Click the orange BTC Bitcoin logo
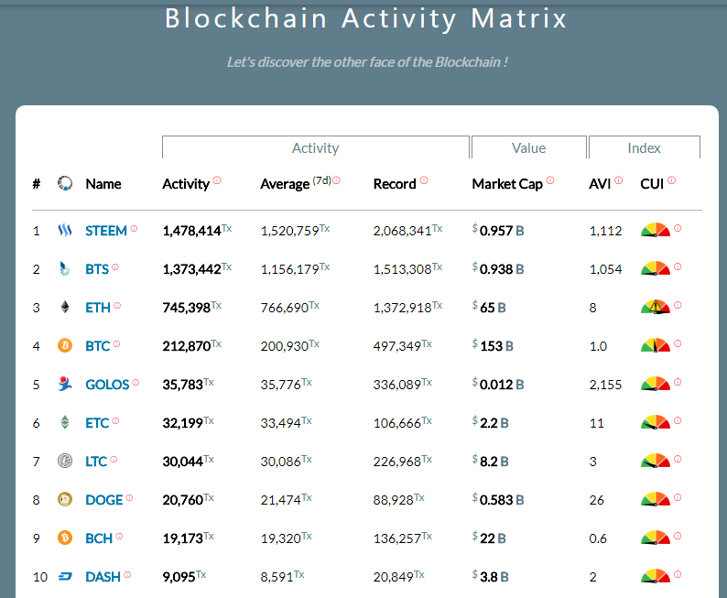Image resolution: width=727 pixels, height=598 pixels. click(x=65, y=345)
